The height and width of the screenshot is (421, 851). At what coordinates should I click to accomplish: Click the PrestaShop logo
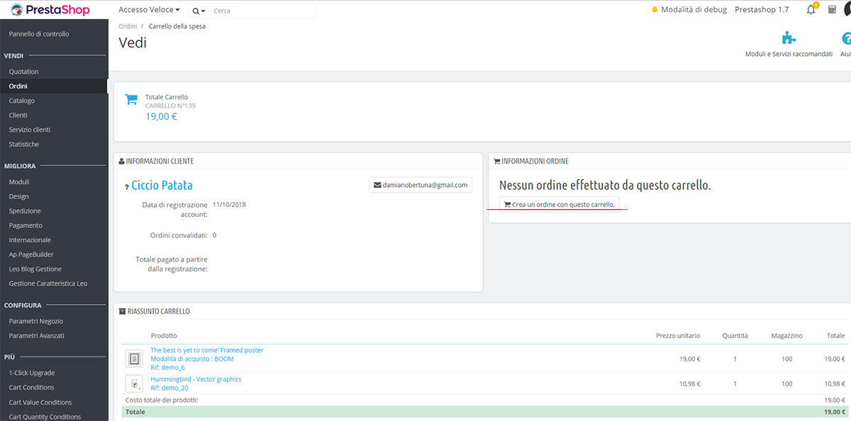pyautogui.click(x=50, y=10)
